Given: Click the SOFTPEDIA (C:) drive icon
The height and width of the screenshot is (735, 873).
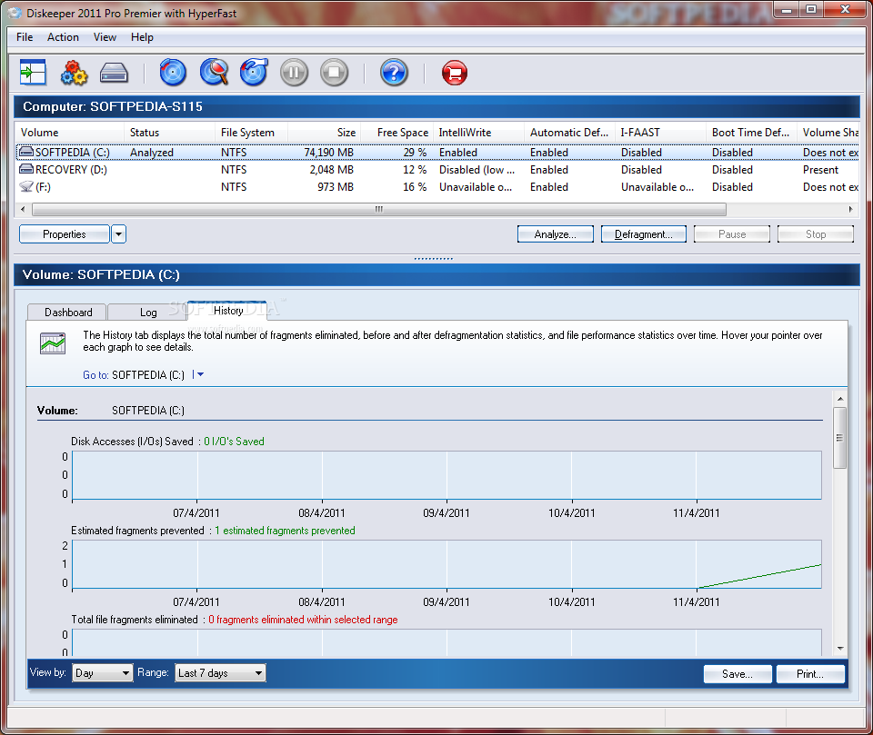Looking at the screenshot, I should coord(26,152).
